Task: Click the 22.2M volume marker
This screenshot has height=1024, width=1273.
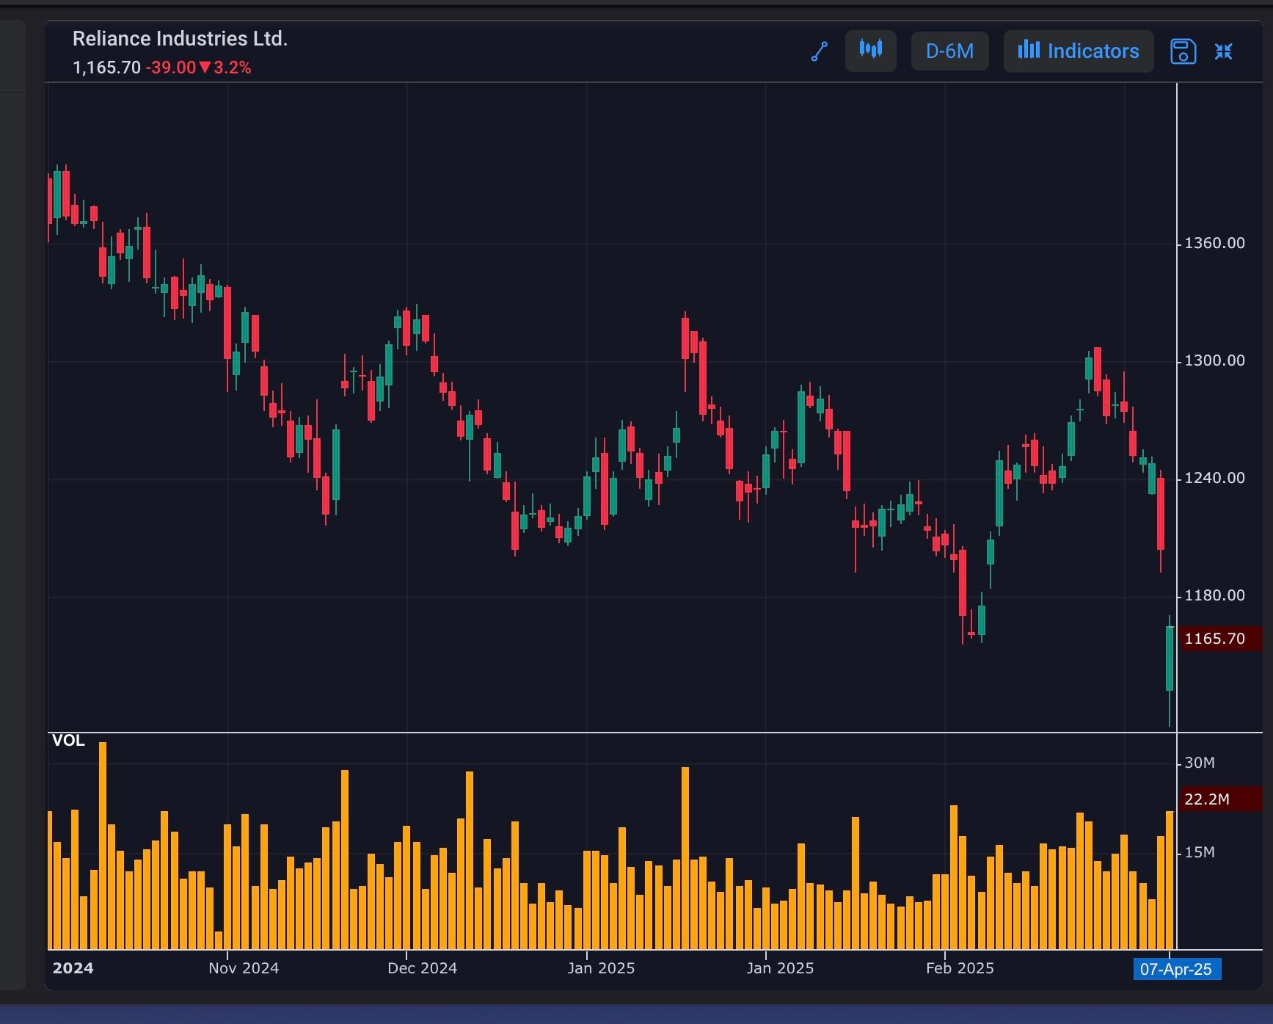Action: pyautogui.click(x=1219, y=799)
